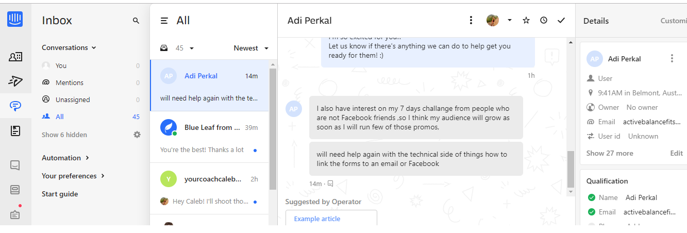This screenshot has width=687, height=233.
Task: Click the AP avatar beside the message
Action: (294, 109)
